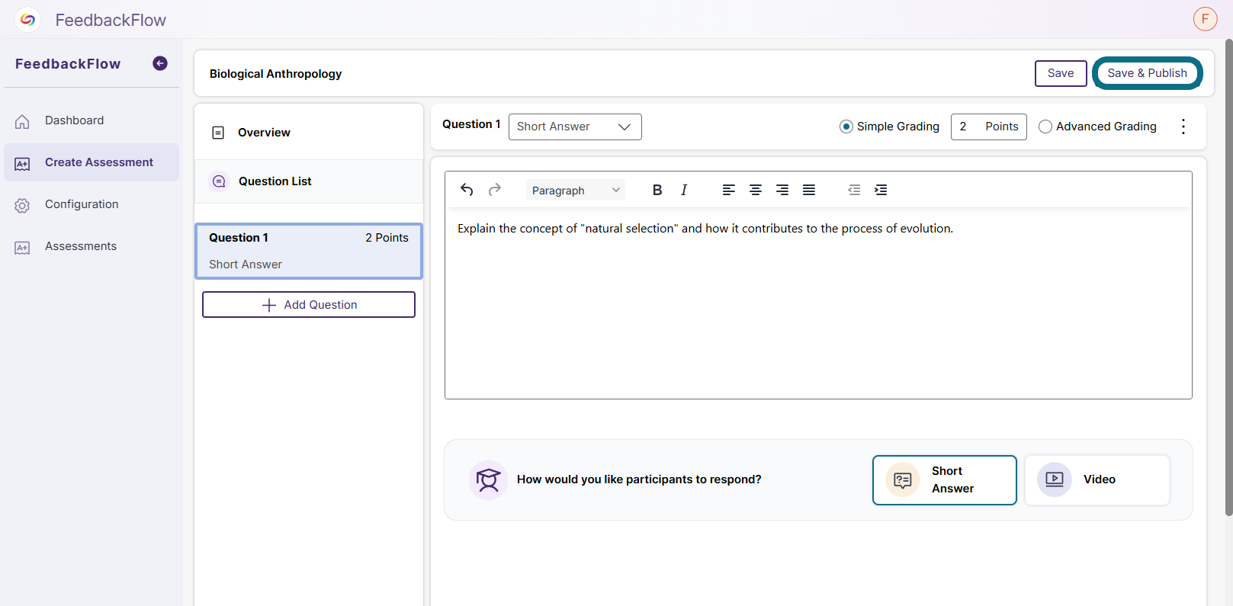Click the Dashboard home icon
Image resolution: width=1233 pixels, height=606 pixels.
pos(22,121)
